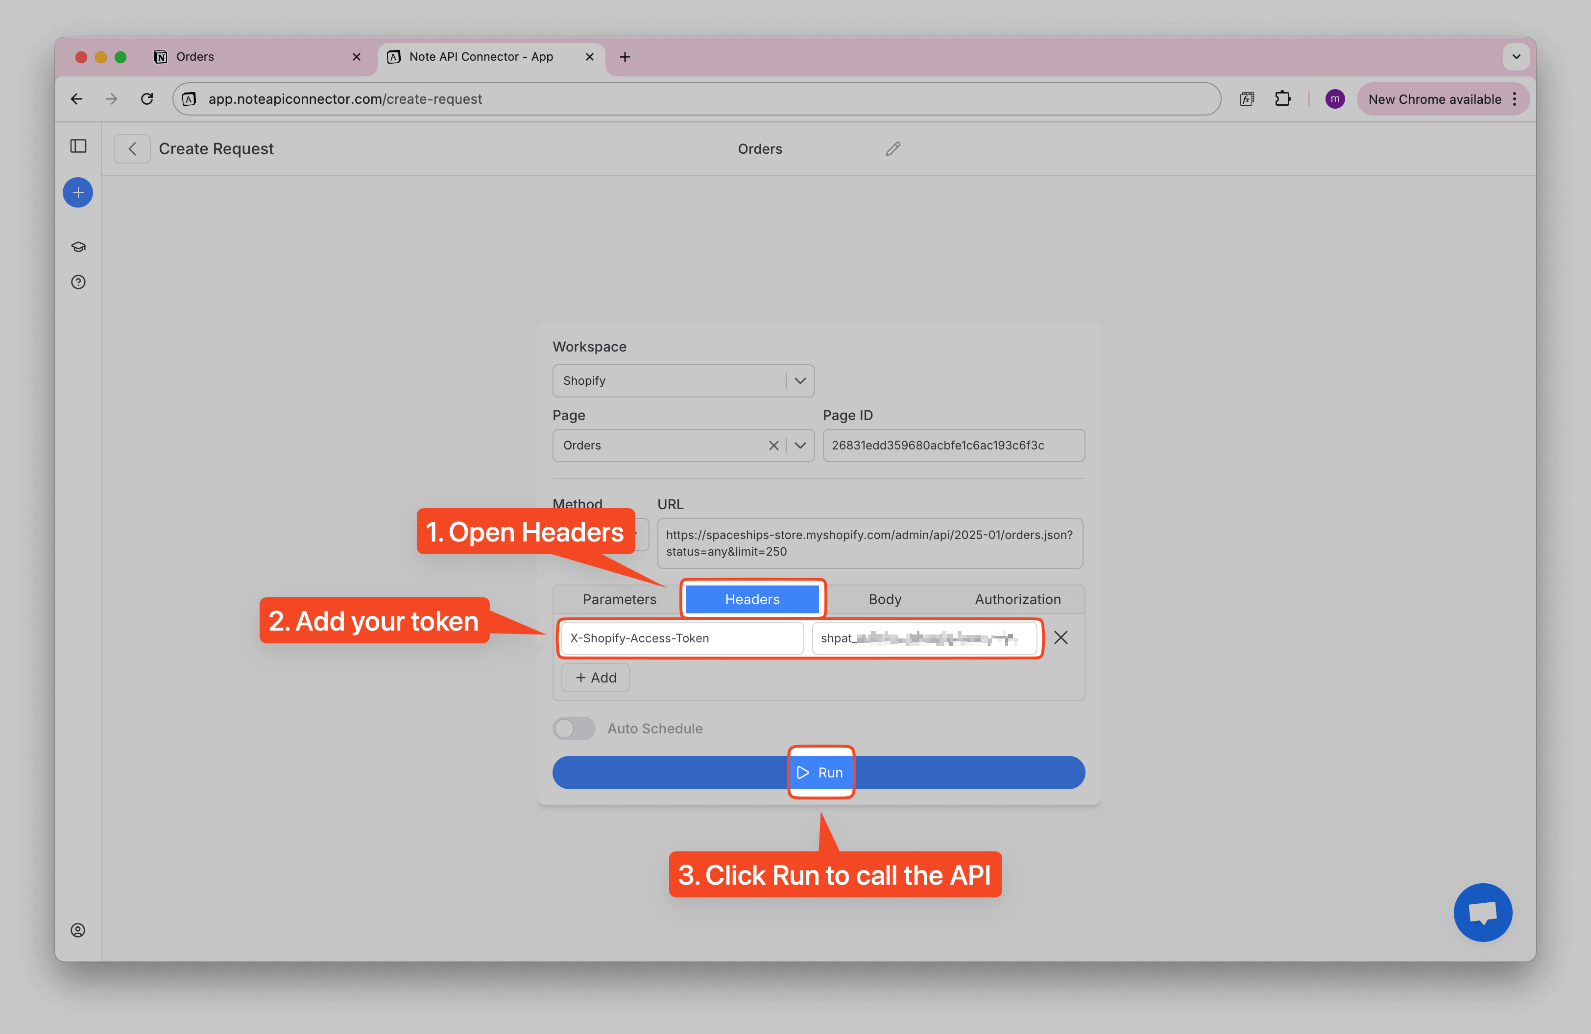Open the help question mark icon

click(x=78, y=282)
